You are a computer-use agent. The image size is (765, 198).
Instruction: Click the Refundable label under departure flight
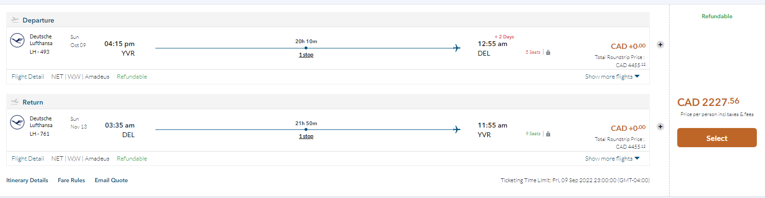tap(132, 77)
